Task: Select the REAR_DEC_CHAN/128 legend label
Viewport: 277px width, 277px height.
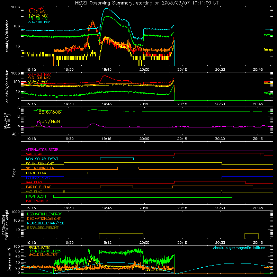Action: point(46,223)
